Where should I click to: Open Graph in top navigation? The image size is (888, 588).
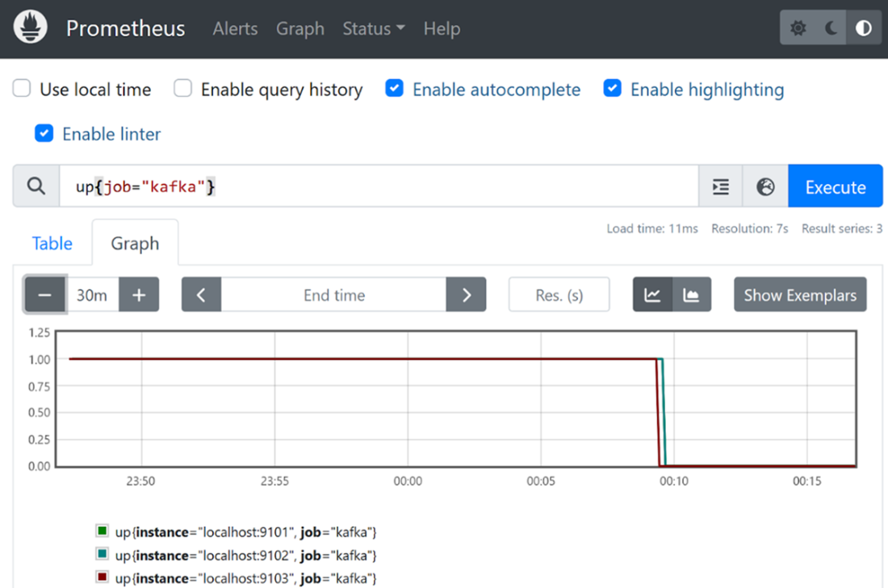[300, 28]
